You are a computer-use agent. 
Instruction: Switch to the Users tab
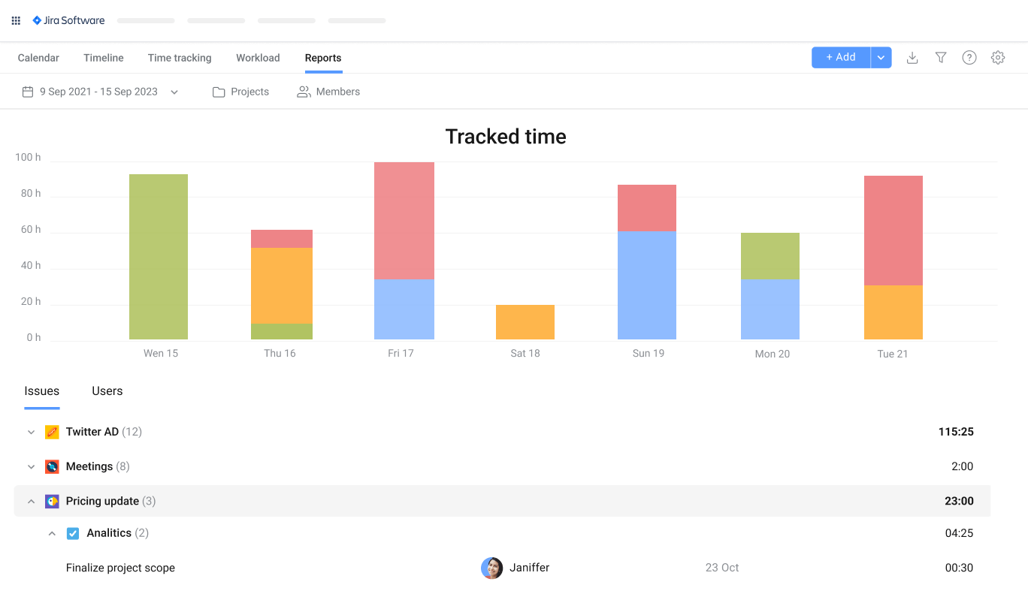pos(107,390)
